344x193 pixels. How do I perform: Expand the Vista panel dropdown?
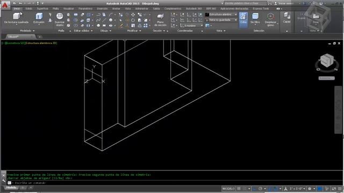[x=221, y=31]
